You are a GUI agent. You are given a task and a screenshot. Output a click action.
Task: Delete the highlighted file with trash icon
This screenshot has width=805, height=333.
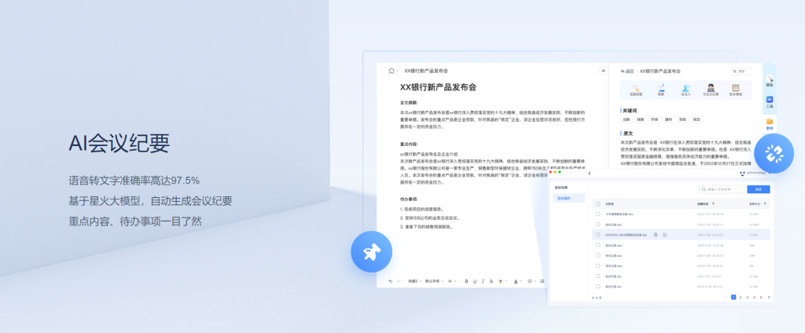click(x=656, y=235)
